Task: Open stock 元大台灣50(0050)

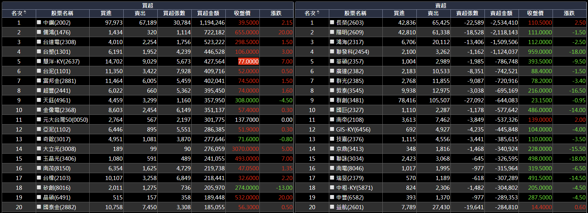Action: coord(66,120)
